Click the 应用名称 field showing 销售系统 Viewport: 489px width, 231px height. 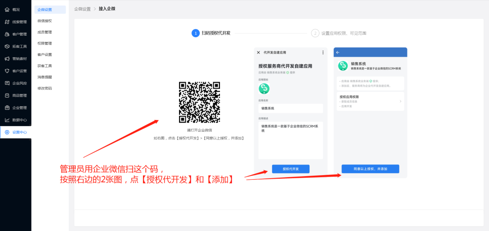[x=291, y=108]
